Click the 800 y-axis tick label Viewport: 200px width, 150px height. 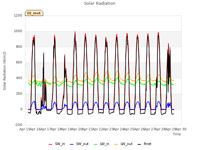coord(19,47)
